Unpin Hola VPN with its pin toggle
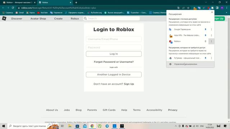This screenshot has height=129, width=230. pos(205,35)
